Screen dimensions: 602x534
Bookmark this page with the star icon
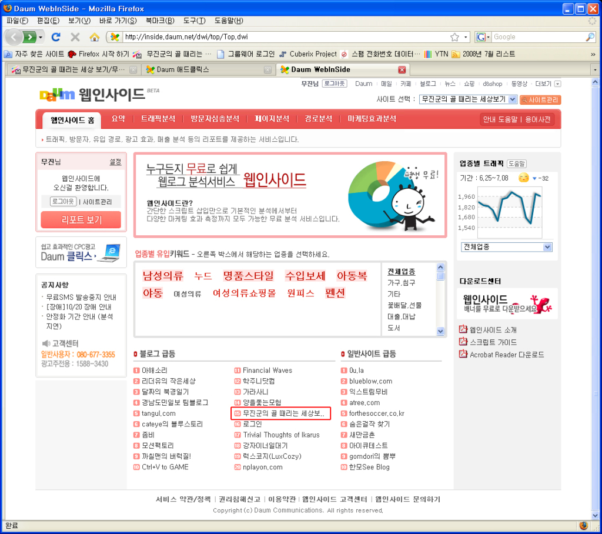[x=454, y=37]
